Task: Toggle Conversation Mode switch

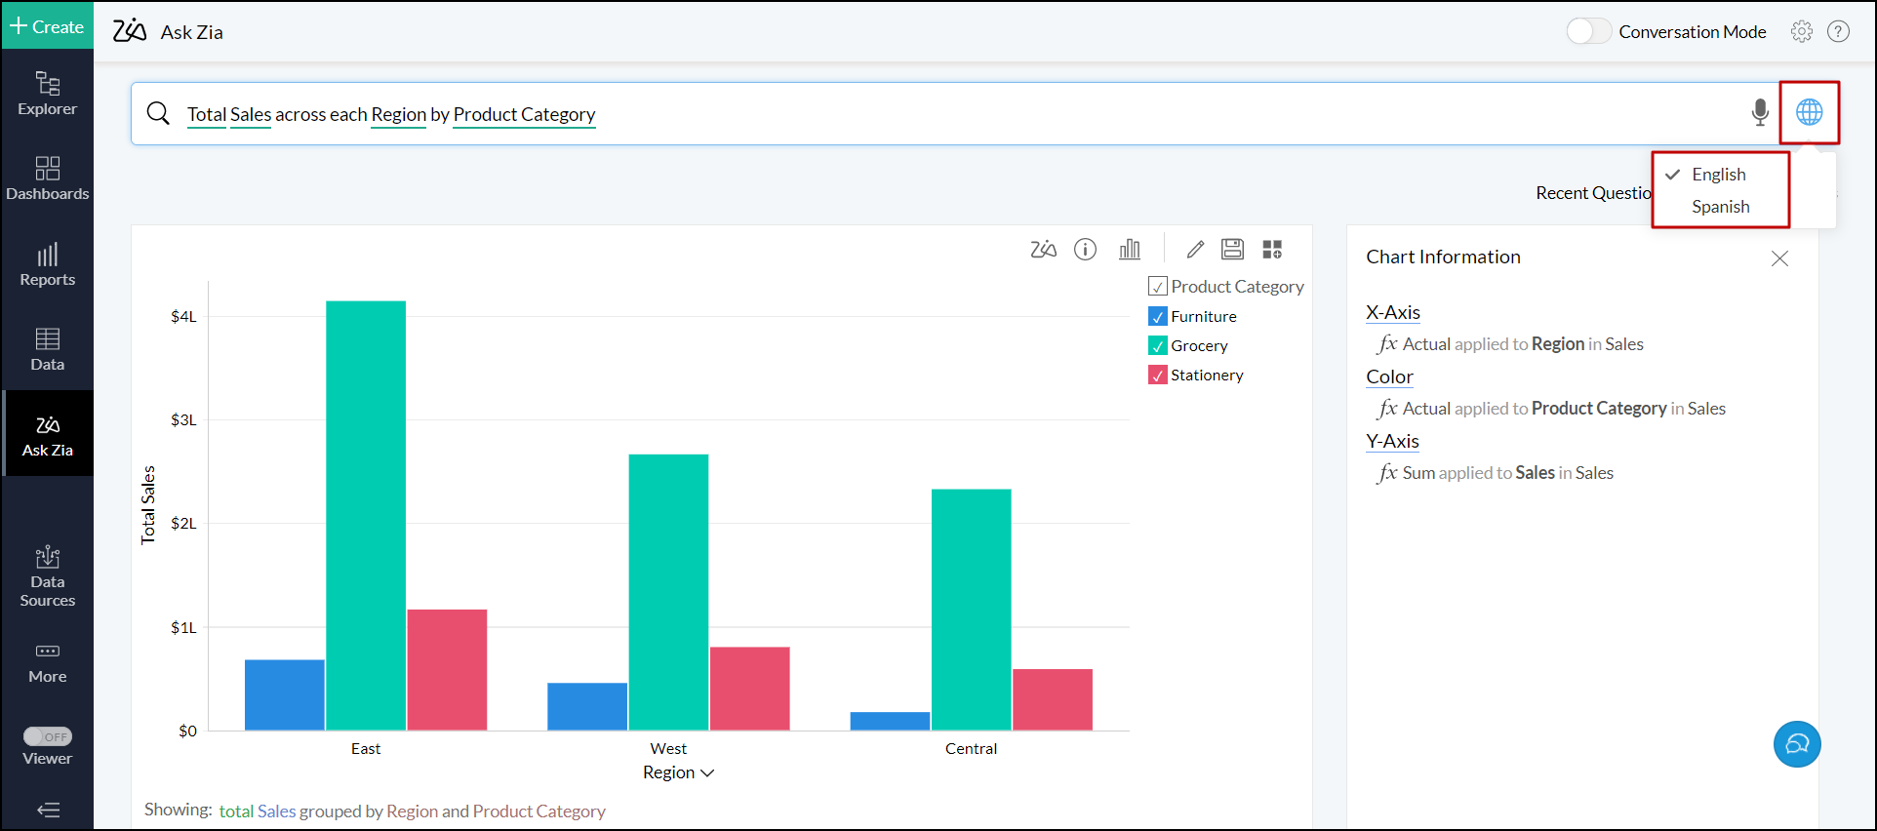Action: tap(1588, 32)
